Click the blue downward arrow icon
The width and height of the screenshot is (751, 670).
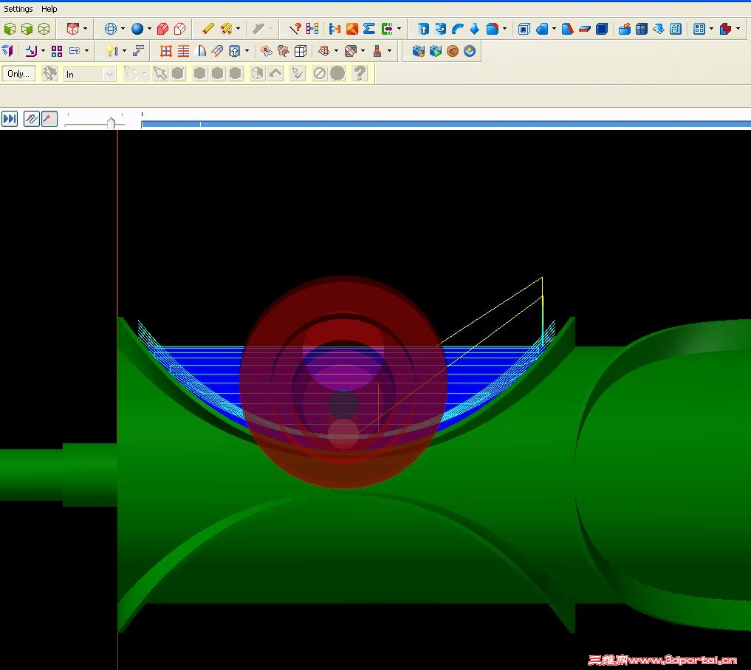click(475, 29)
